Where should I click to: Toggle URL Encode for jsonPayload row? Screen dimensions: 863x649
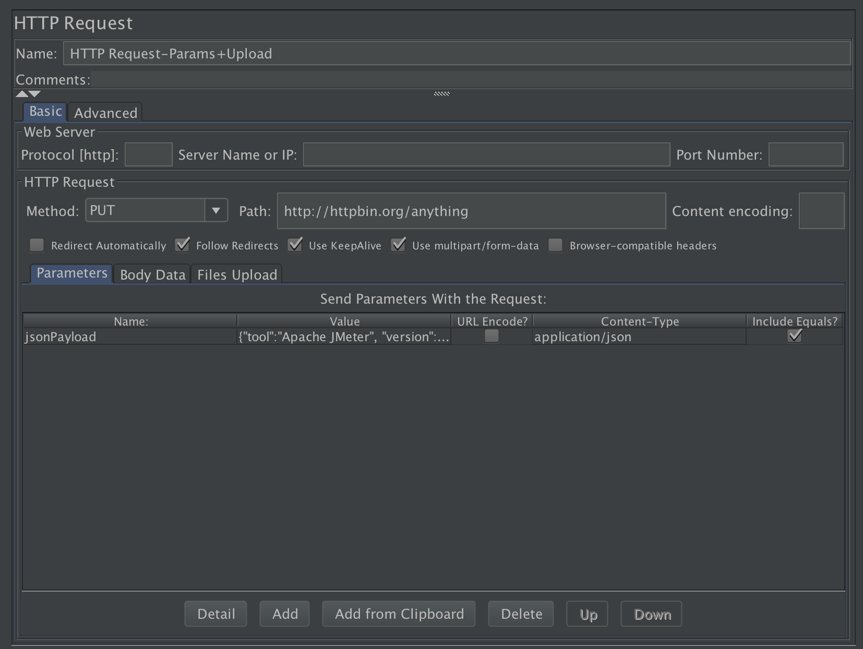click(492, 336)
